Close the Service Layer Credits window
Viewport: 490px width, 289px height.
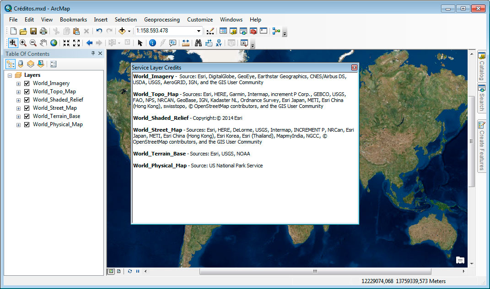click(354, 68)
